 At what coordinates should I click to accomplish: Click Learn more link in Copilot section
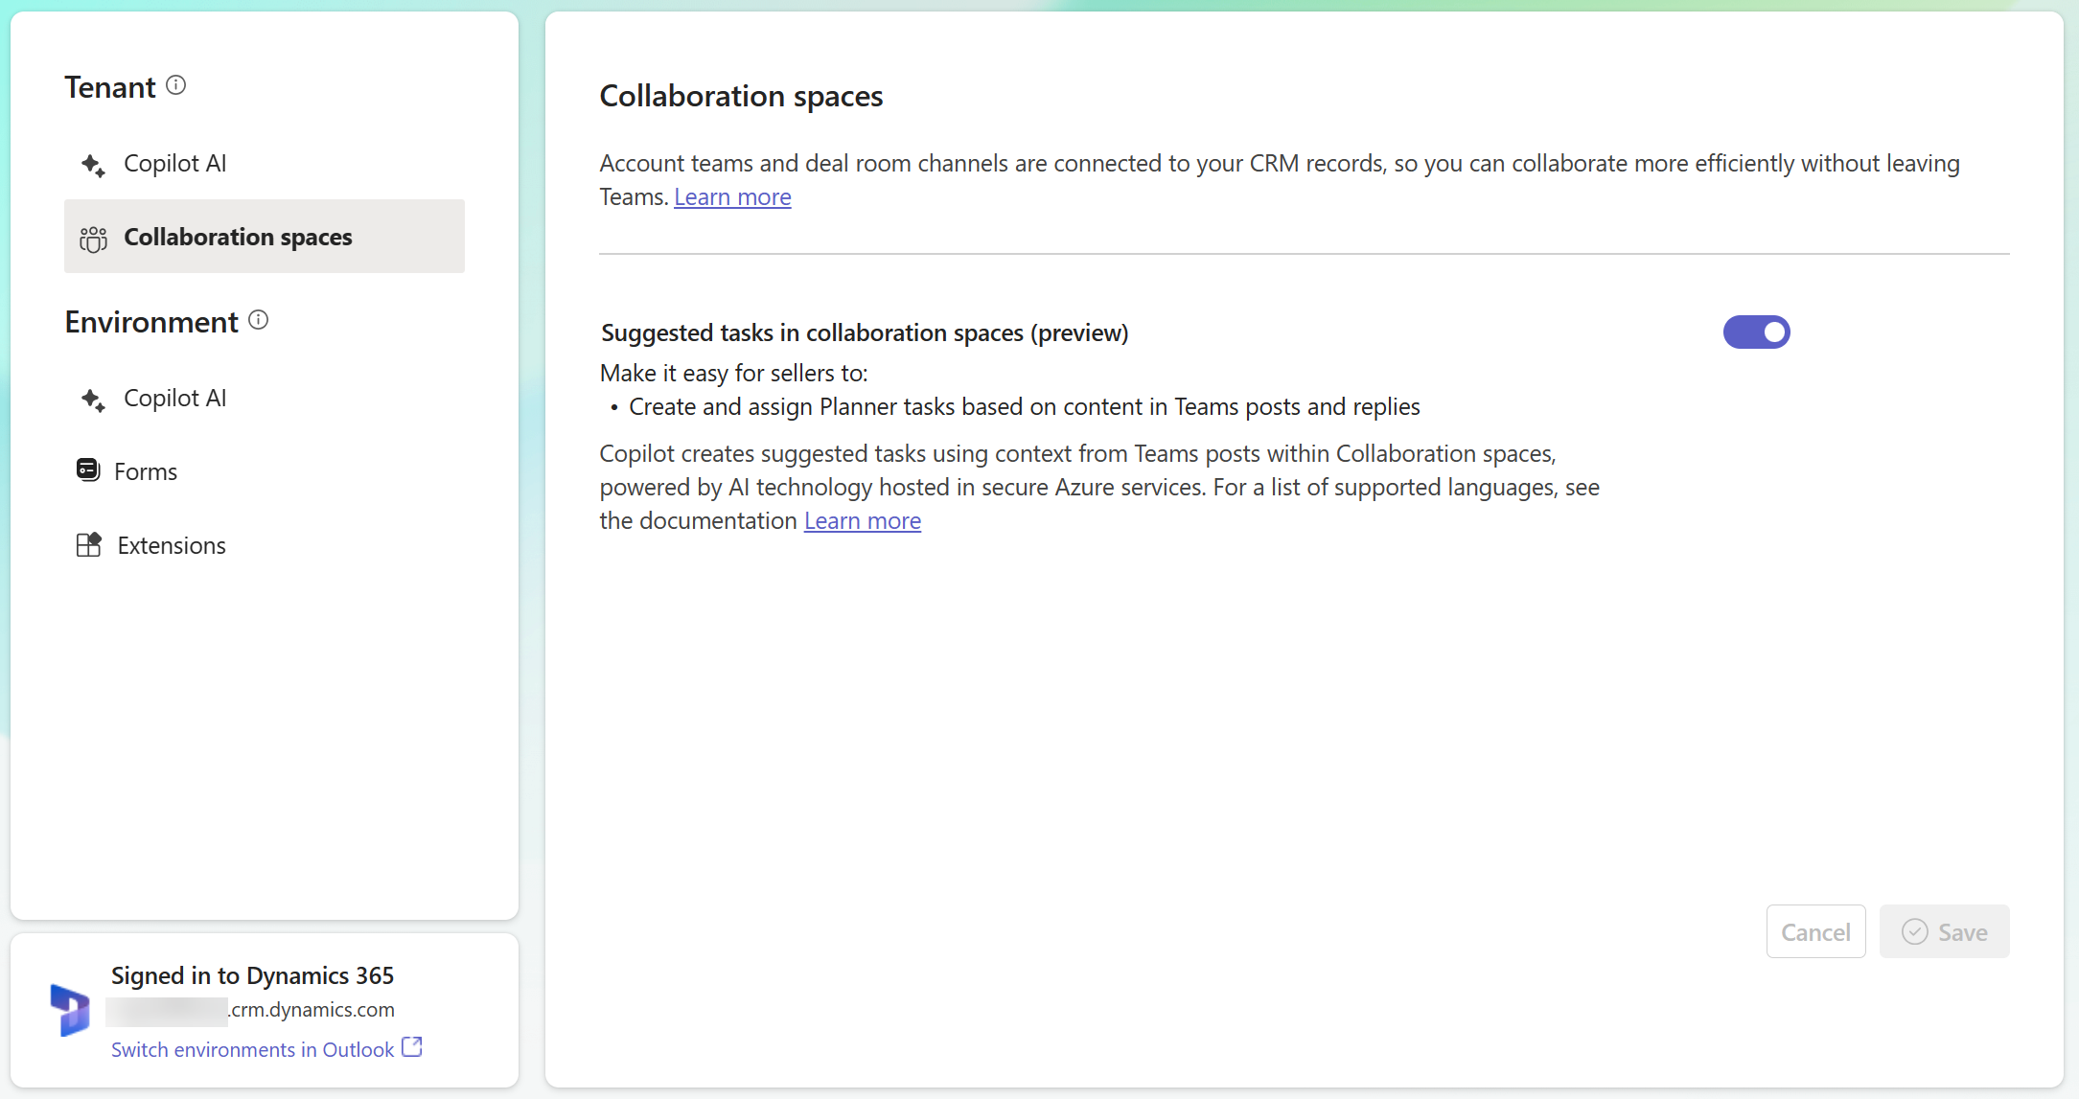[x=862, y=520]
